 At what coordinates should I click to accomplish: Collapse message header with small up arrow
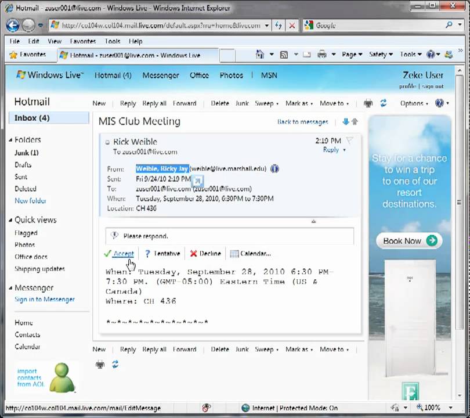click(313, 221)
